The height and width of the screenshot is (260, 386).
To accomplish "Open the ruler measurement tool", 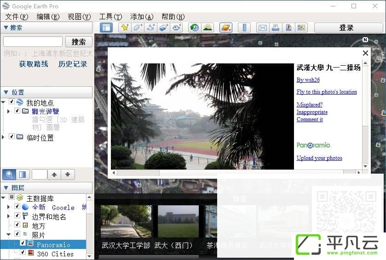I will coord(244,28).
